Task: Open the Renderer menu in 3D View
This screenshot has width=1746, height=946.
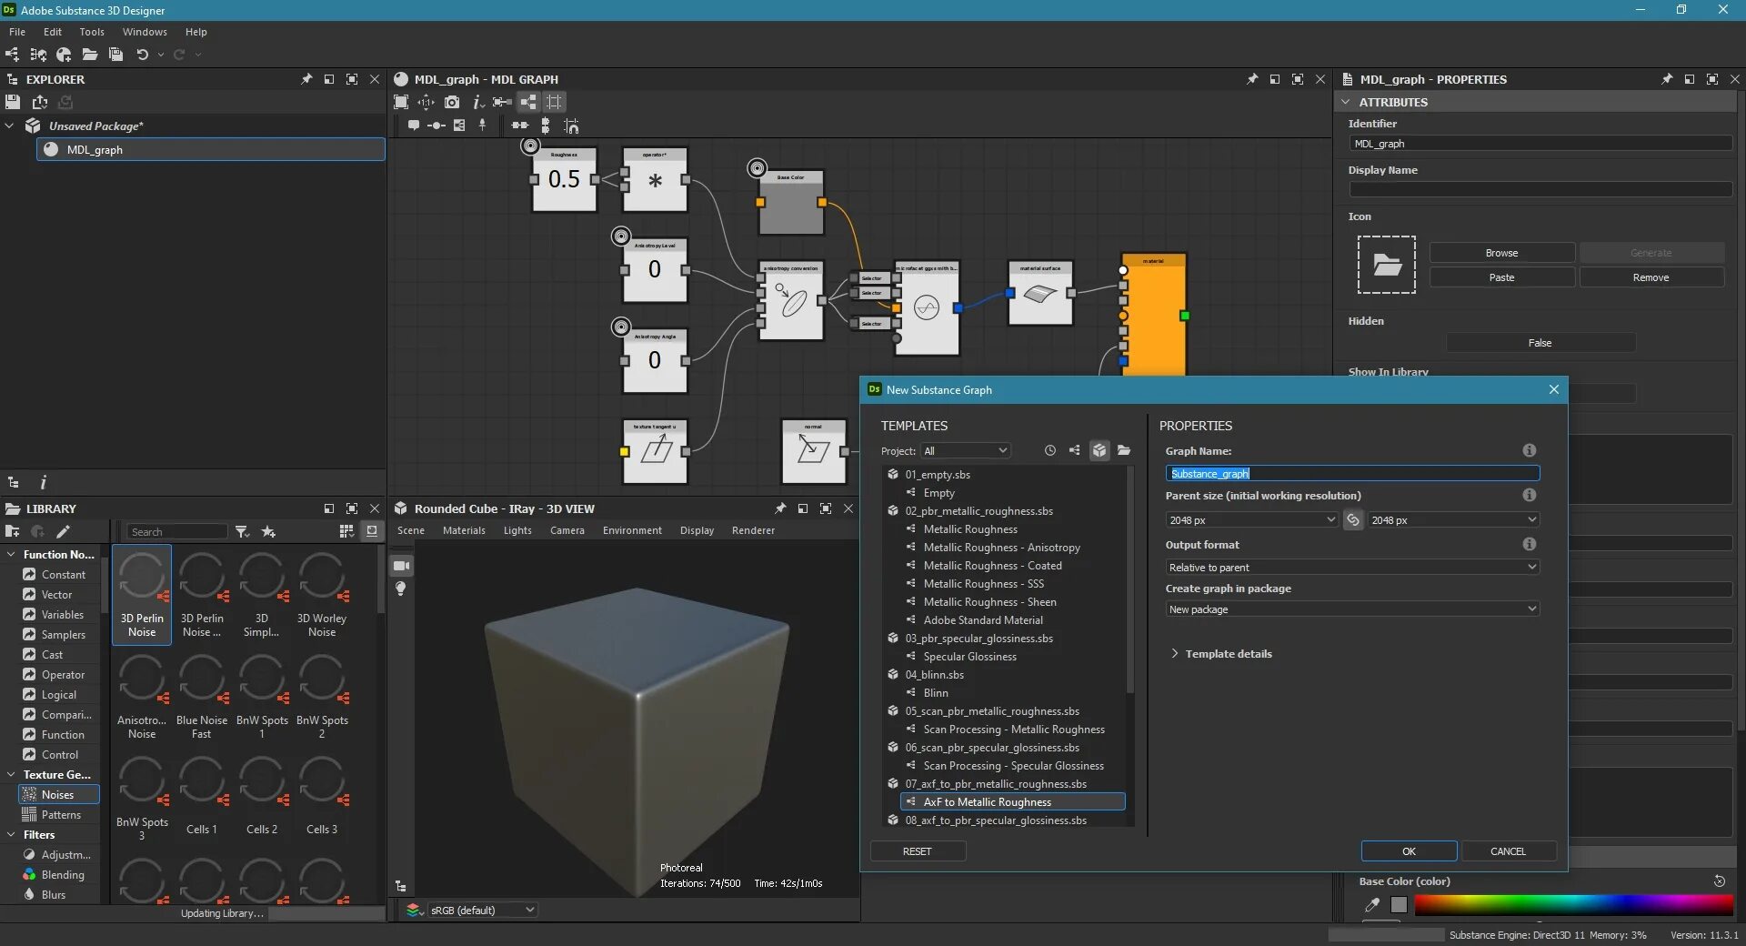Action: [753, 530]
